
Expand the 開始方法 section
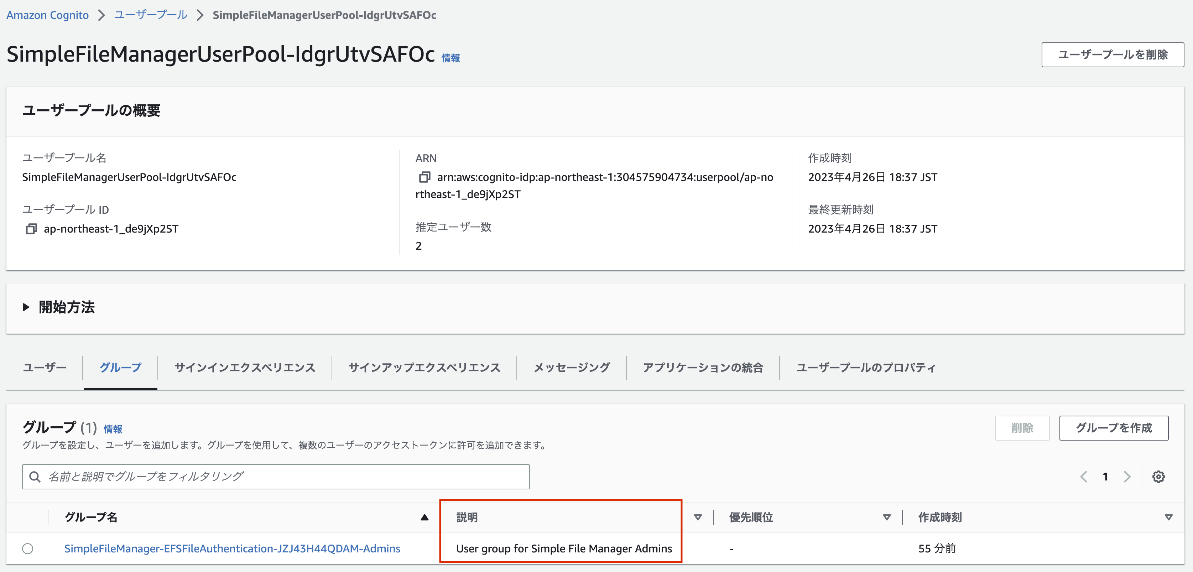pyautogui.click(x=26, y=307)
